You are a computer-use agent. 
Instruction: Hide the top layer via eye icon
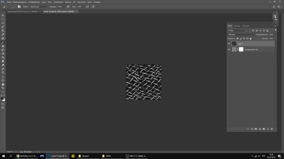click(229, 44)
